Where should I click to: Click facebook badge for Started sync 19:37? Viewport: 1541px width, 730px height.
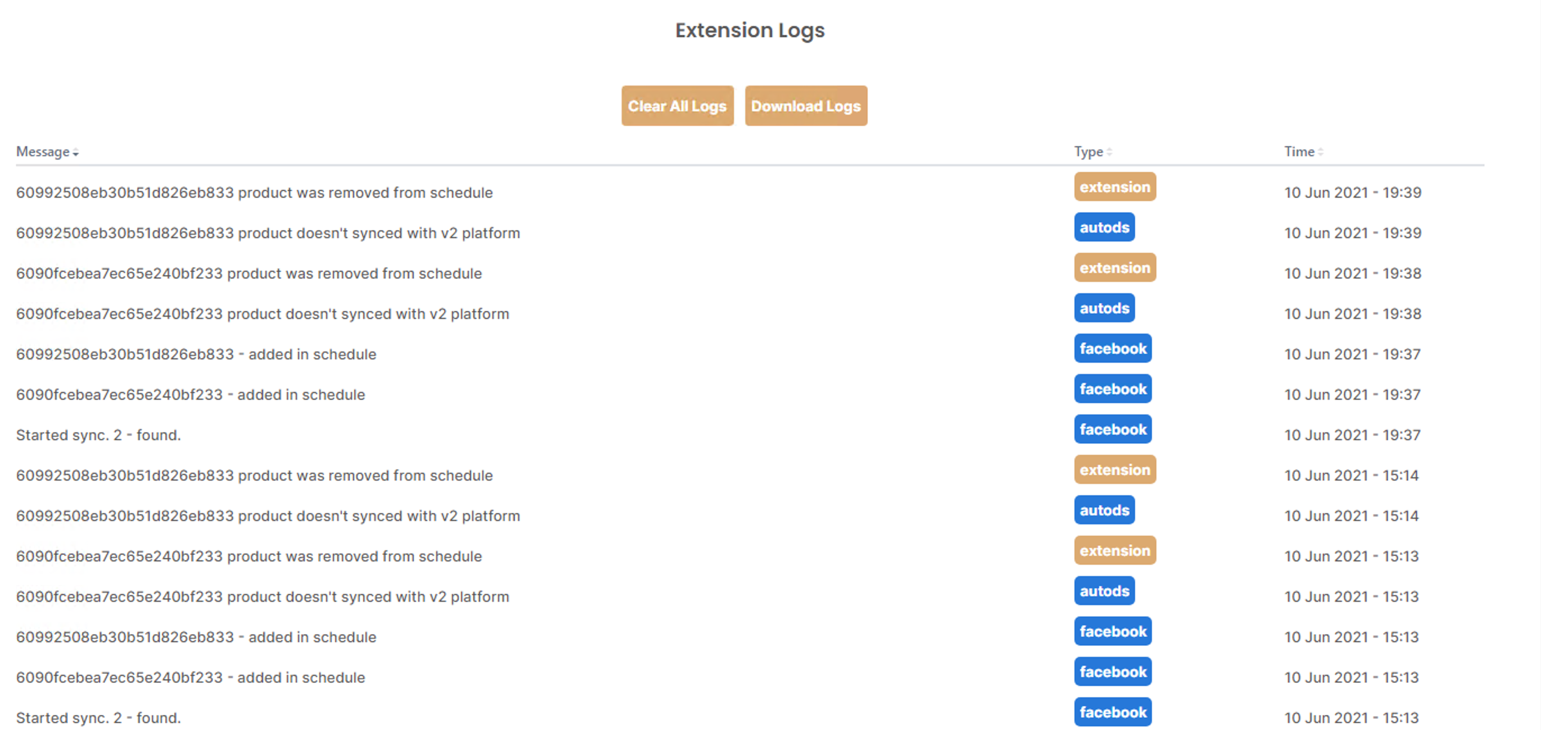click(x=1113, y=428)
